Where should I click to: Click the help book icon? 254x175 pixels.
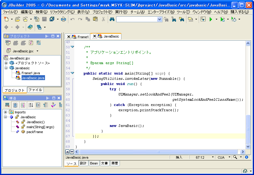tap(30, 27)
